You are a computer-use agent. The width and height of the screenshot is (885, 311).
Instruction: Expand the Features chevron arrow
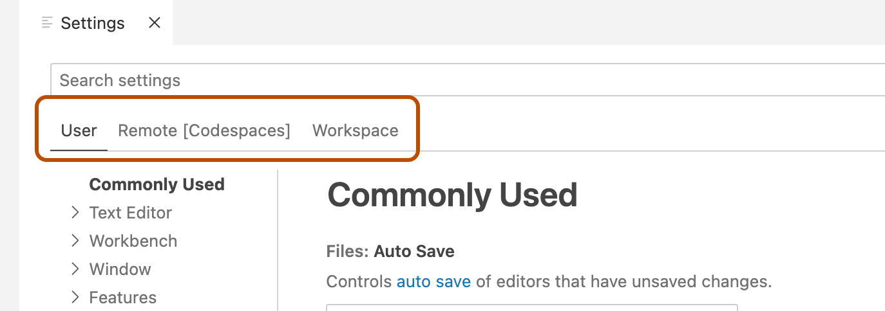pos(75,298)
